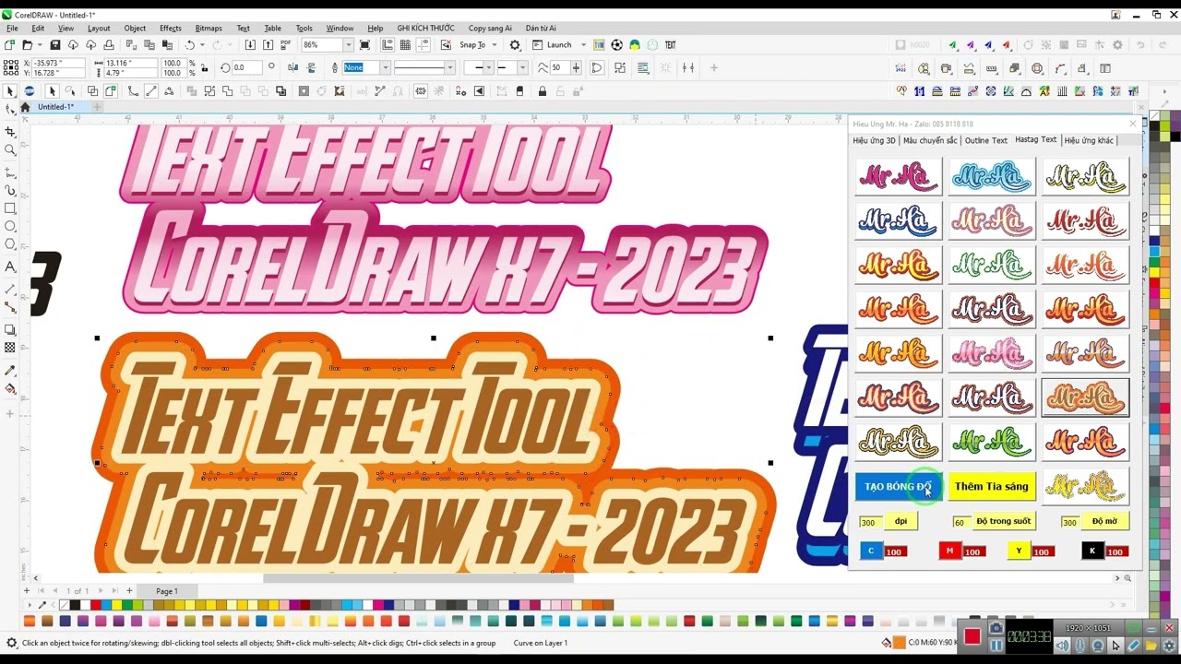Open the GHI KÍCH THƯỚC menu

[425, 28]
